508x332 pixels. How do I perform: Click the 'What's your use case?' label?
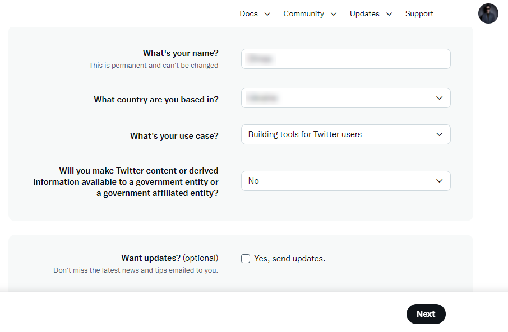coord(174,136)
